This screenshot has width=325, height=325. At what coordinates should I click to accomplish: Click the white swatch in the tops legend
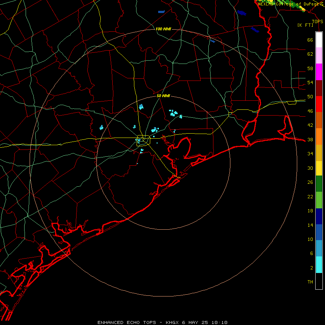tap(319, 40)
